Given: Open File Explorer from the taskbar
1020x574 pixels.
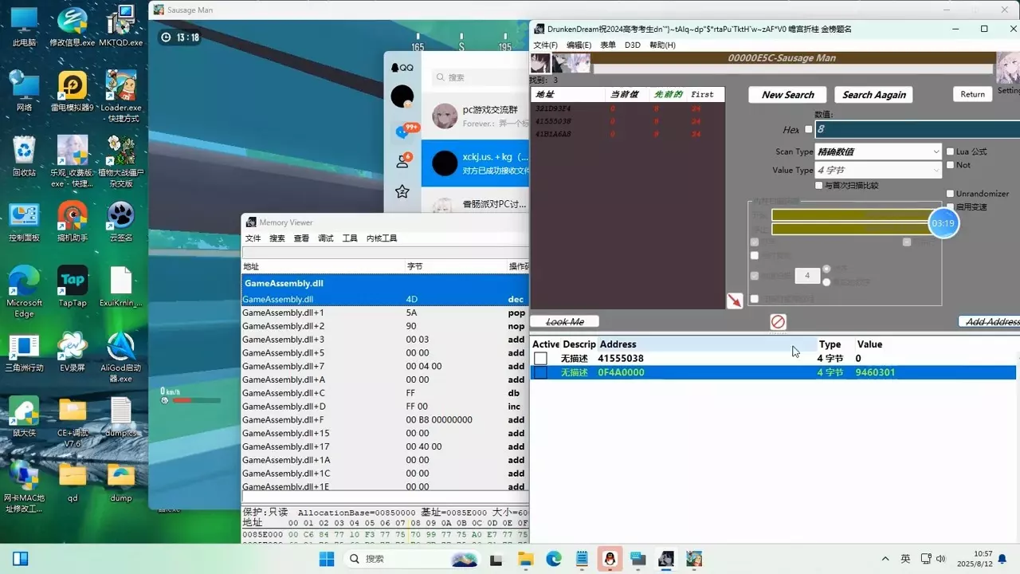Looking at the screenshot, I should point(525,559).
